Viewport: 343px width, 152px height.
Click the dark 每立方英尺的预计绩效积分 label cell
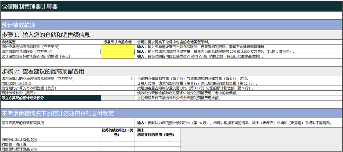pyautogui.click(x=51, y=98)
